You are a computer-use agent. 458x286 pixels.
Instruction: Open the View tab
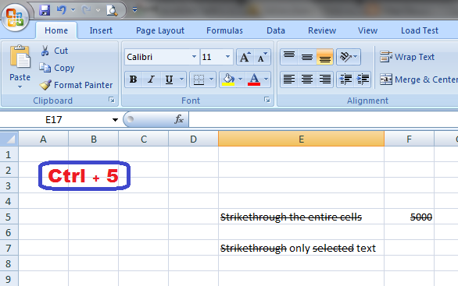(368, 30)
